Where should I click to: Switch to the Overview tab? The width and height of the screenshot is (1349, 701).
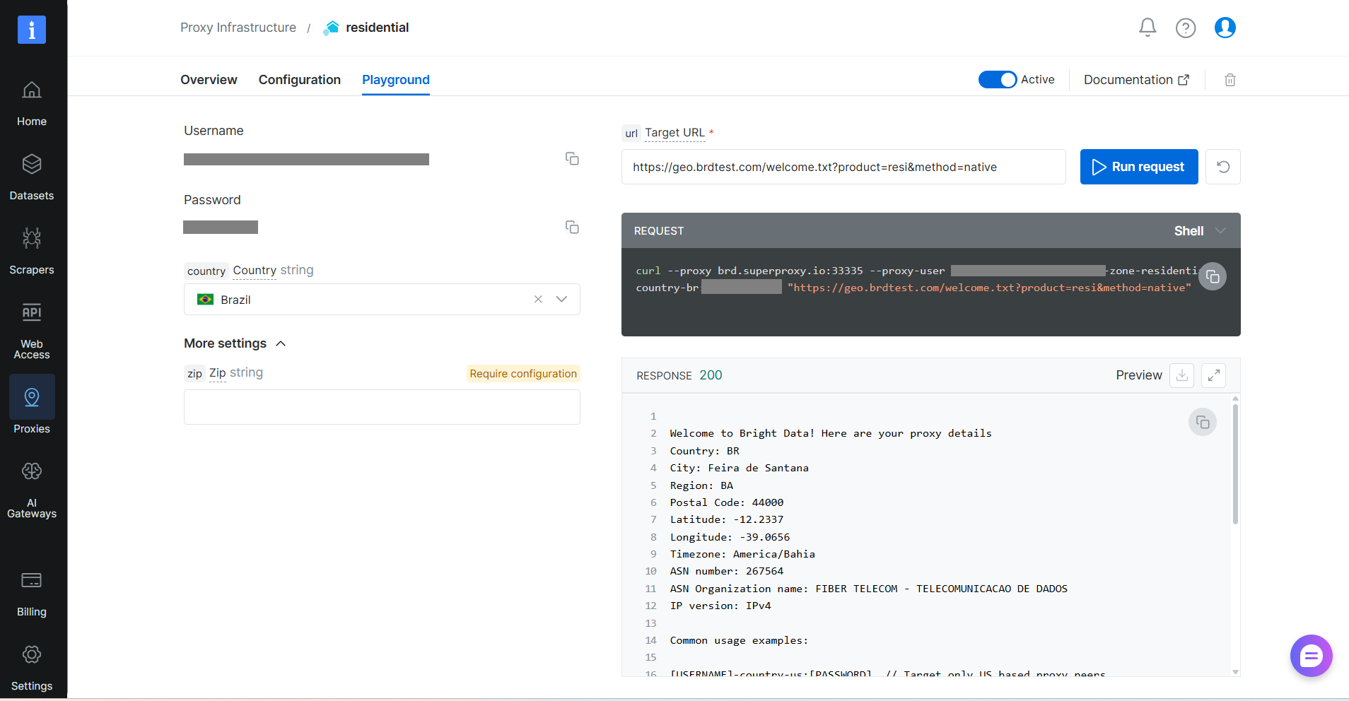(x=209, y=80)
